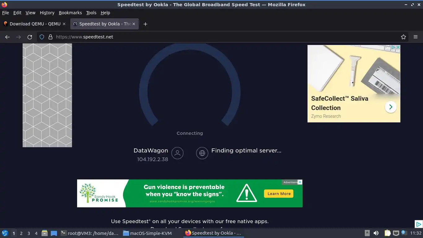Screen dimensions: 423x238
Task: Open the Firefox hamburger application menu
Action: pyautogui.click(x=416, y=37)
